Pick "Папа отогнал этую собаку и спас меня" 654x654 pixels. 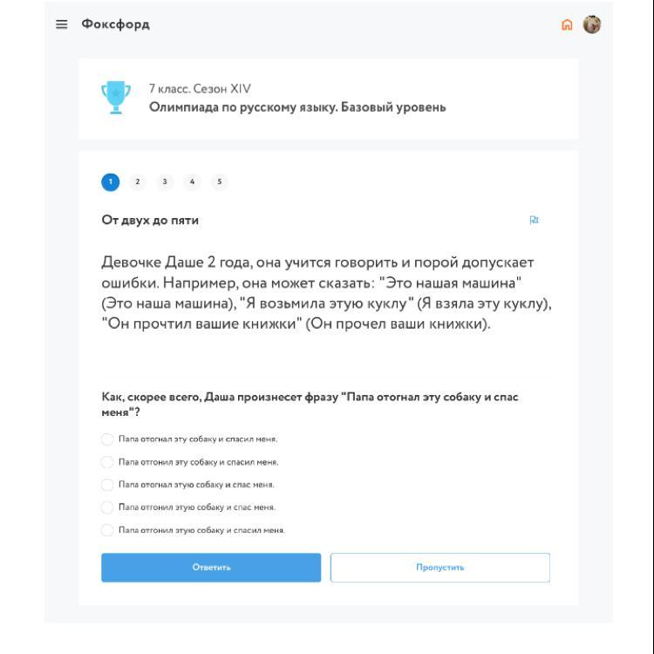[107, 484]
